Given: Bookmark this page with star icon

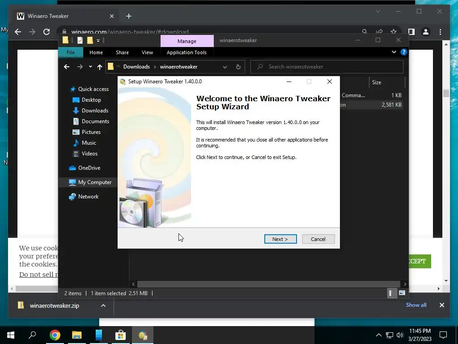Looking at the screenshot, I should coord(394,32).
